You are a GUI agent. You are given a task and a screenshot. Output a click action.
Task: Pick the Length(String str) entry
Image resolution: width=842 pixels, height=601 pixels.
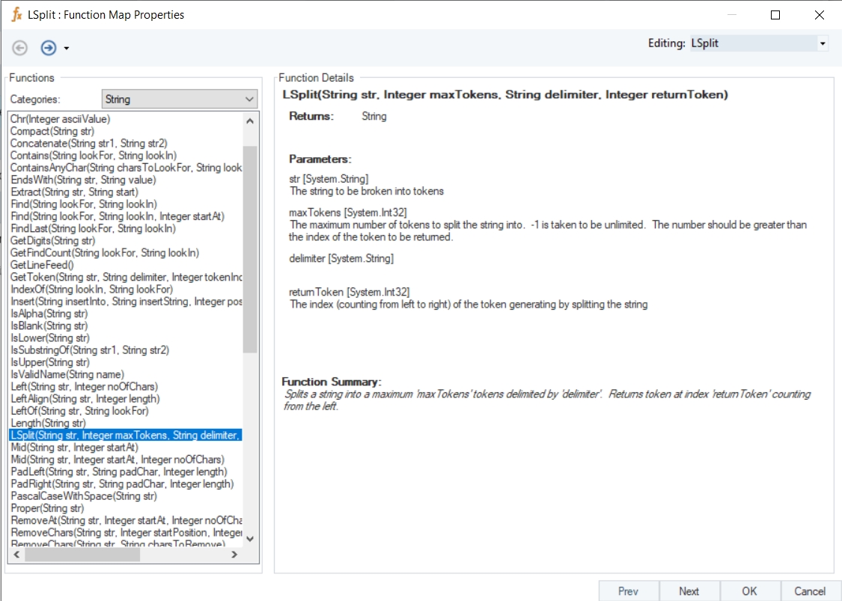(48, 423)
